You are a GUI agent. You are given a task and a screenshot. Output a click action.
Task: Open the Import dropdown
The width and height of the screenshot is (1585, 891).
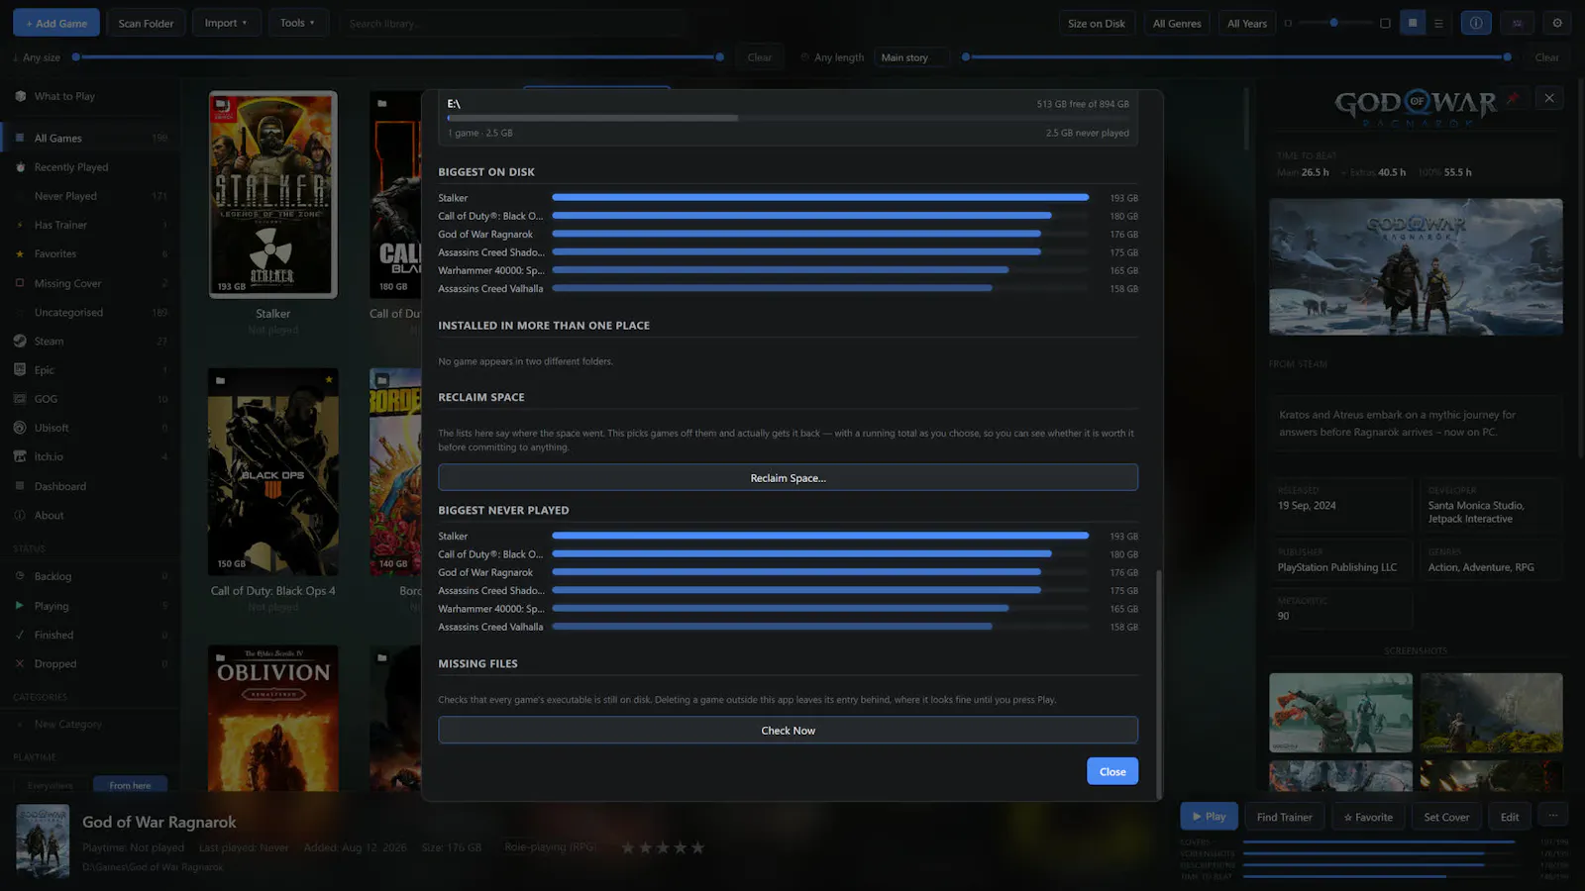[x=226, y=23]
